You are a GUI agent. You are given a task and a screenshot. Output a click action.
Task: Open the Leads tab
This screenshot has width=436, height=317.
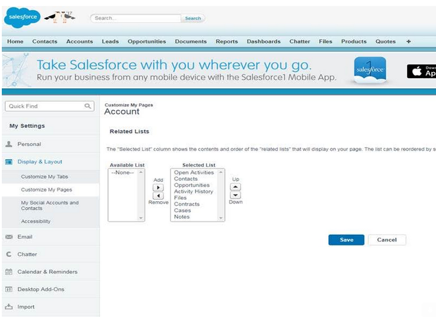[110, 41]
